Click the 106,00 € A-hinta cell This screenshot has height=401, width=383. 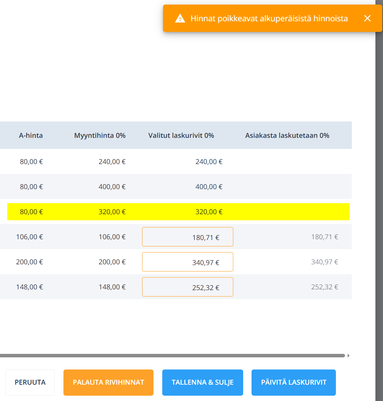[29, 237]
